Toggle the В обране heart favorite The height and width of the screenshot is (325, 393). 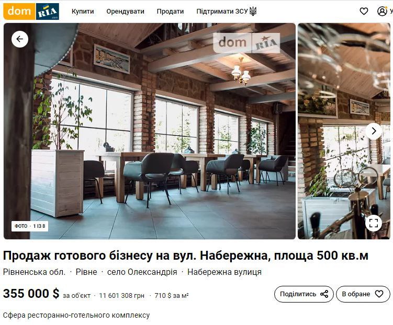(379, 294)
